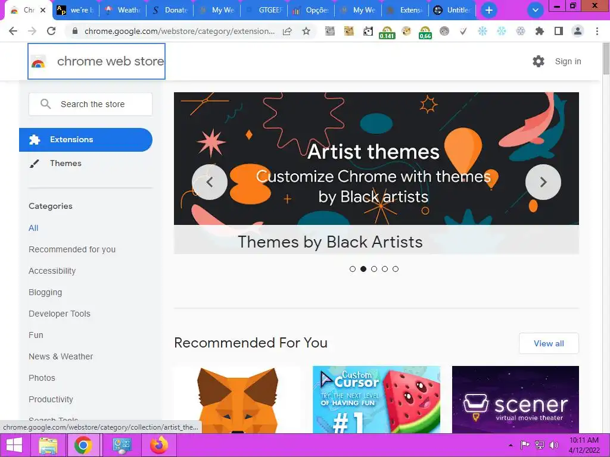Viewport: 610px width, 457px height.
Task: Switch to the Donate tab
Action: (x=170, y=10)
